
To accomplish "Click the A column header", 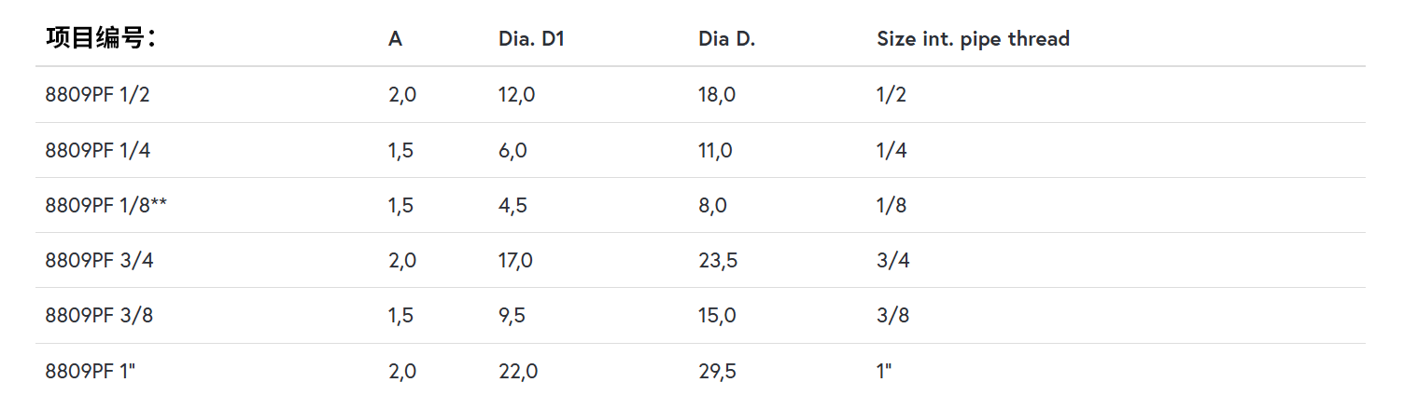I will (396, 39).
